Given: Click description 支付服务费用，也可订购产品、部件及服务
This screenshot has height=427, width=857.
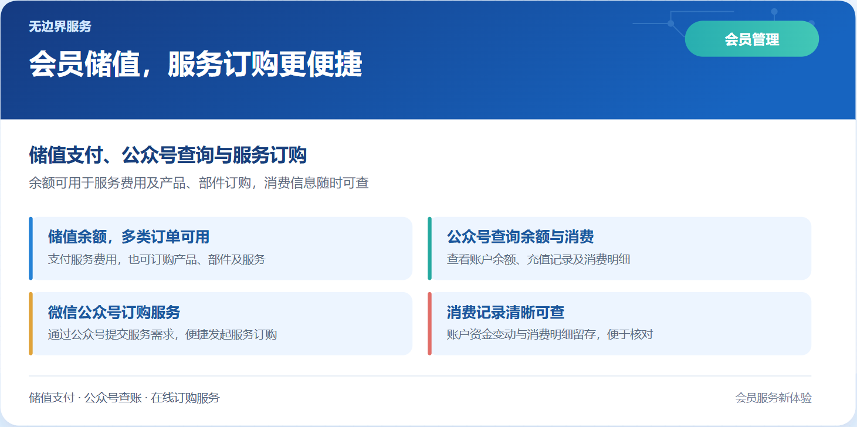Looking at the screenshot, I should 157,259.
